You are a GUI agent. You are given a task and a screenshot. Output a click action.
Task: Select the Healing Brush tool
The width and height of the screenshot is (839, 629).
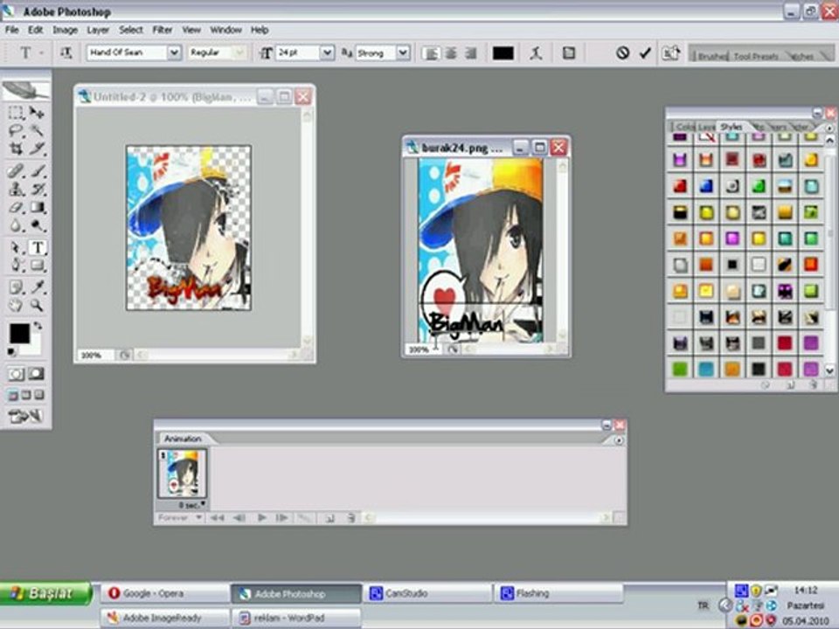coord(16,171)
